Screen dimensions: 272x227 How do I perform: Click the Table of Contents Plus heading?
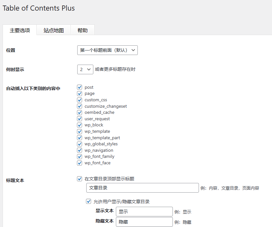(39, 8)
